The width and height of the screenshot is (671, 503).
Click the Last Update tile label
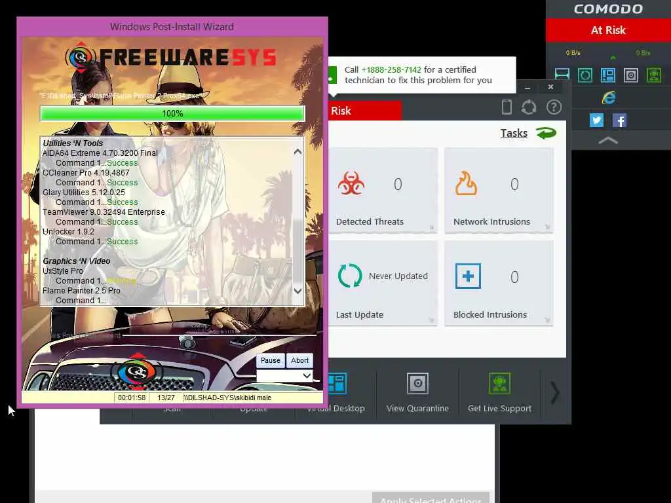(x=360, y=314)
